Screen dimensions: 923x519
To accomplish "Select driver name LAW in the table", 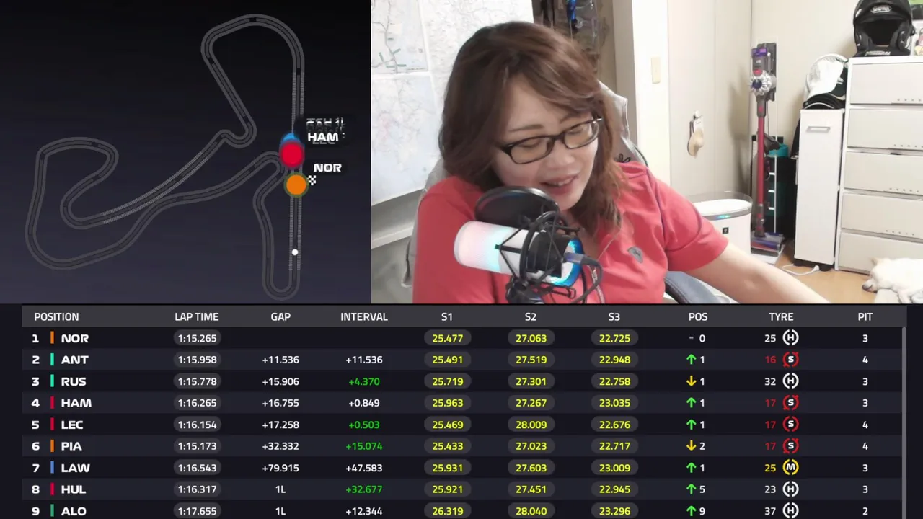I will coord(75,468).
